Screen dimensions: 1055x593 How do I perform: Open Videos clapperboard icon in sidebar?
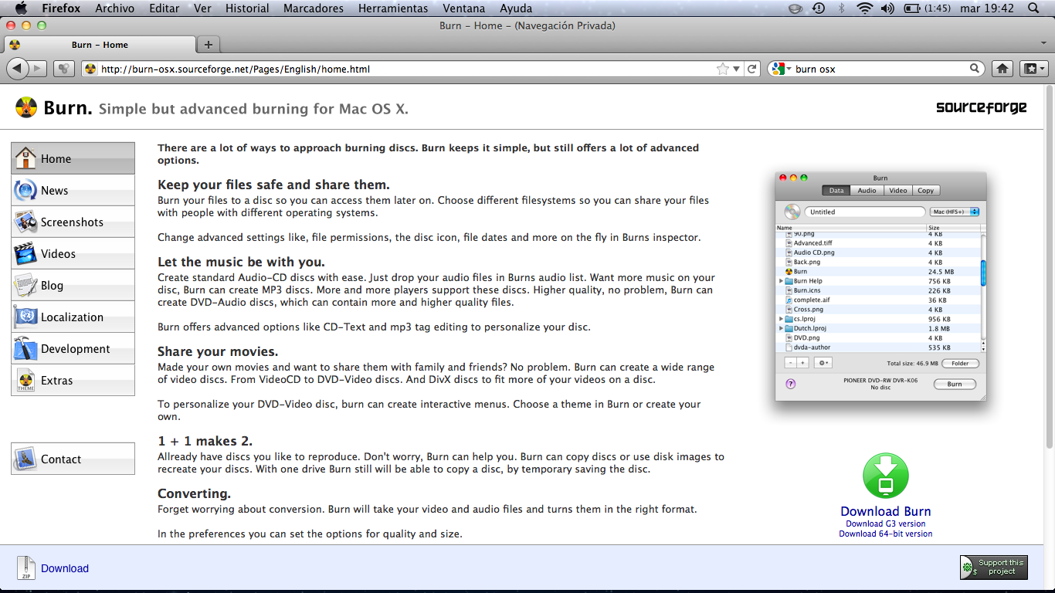coord(25,254)
